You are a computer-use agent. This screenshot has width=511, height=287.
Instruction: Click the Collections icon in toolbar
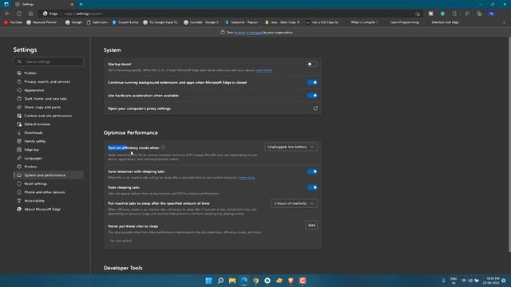click(479, 14)
